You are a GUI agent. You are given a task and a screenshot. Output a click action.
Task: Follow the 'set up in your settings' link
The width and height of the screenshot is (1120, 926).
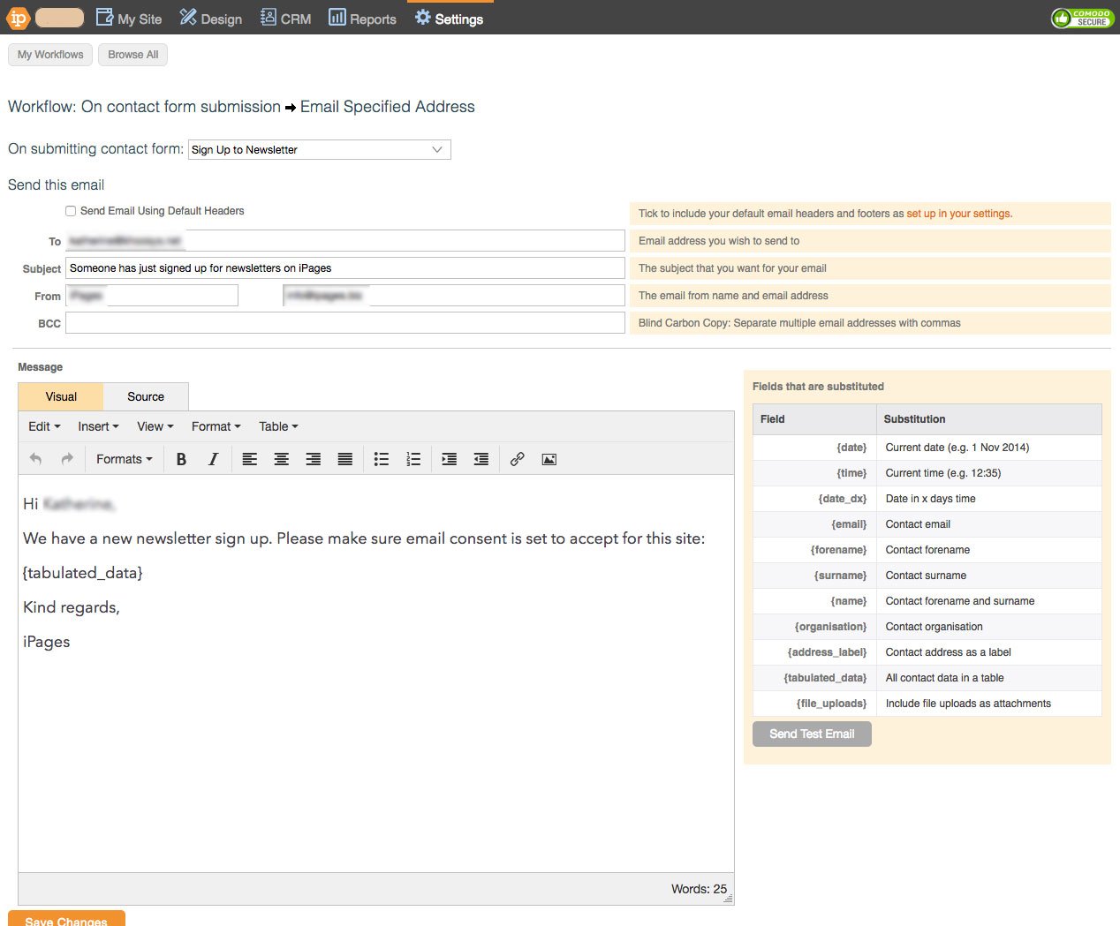958,214
